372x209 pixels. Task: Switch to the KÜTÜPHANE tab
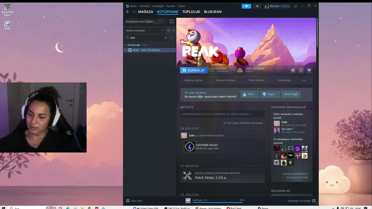click(x=168, y=12)
